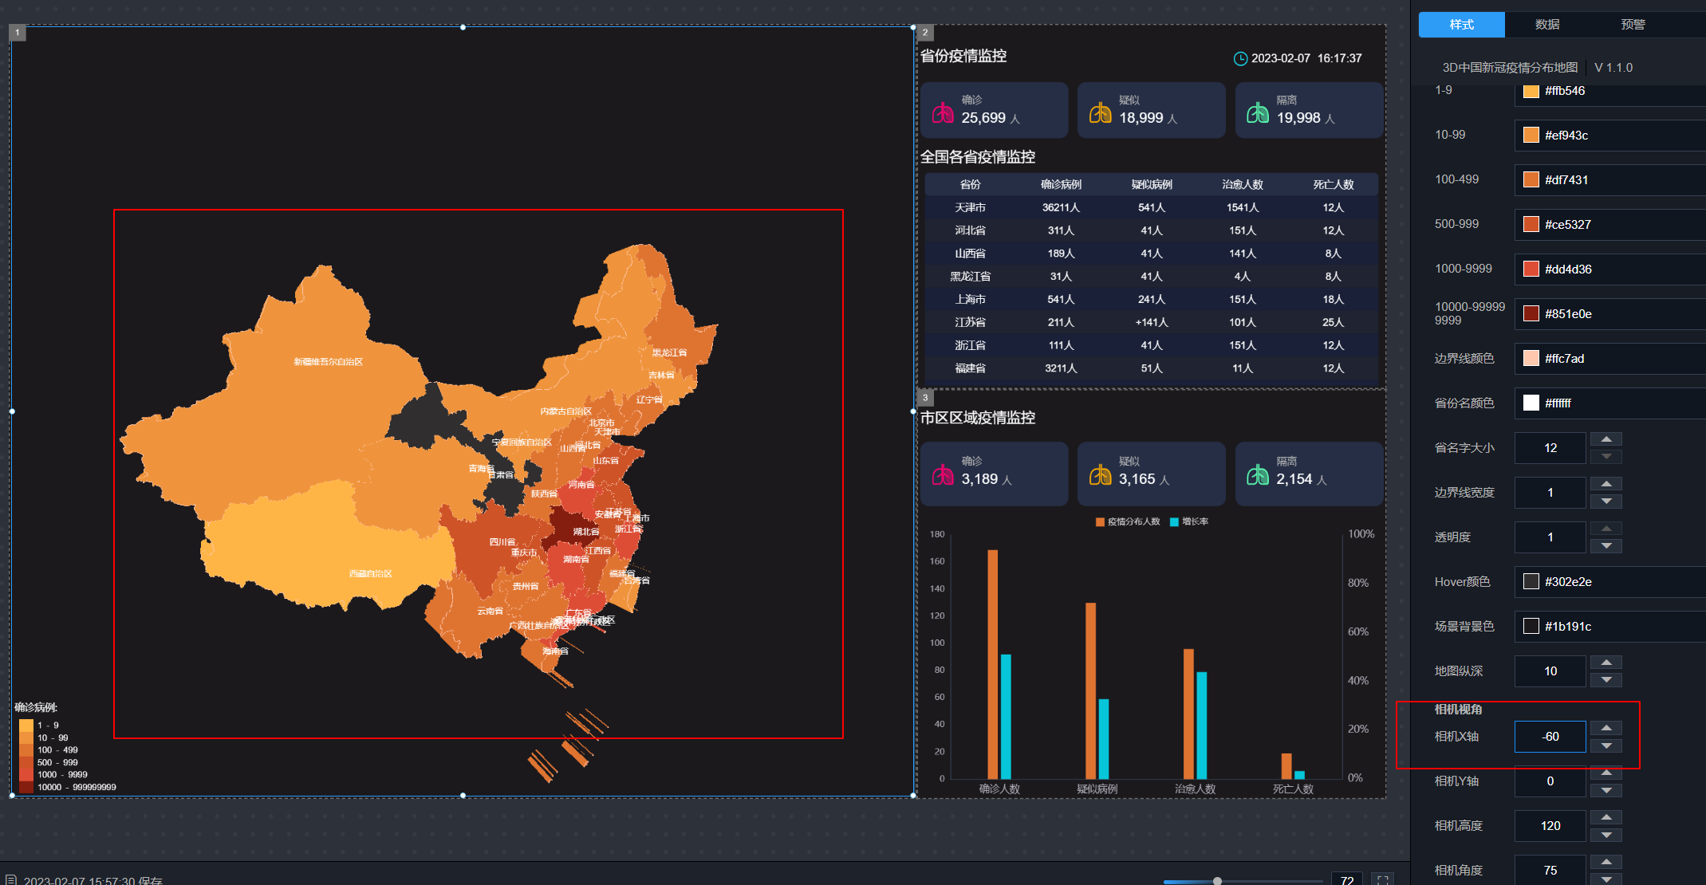
Task: Toggle the 疫情分布人数 chart legend
Action: tap(1128, 521)
